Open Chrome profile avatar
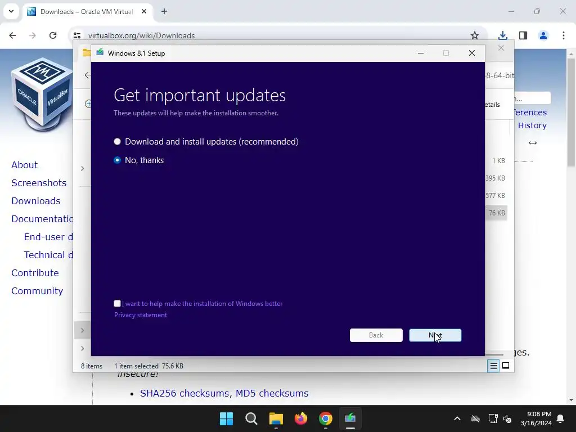The width and height of the screenshot is (576, 432). pyautogui.click(x=543, y=35)
